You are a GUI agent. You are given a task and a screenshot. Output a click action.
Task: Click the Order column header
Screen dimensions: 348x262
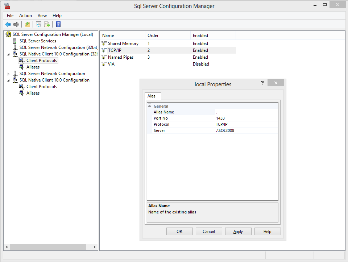click(168, 36)
